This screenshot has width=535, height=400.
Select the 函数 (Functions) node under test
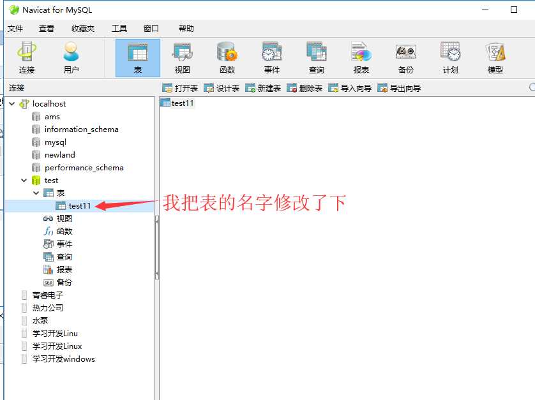[64, 231]
